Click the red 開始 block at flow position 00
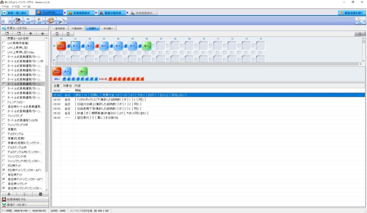 pyautogui.click(x=61, y=46)
